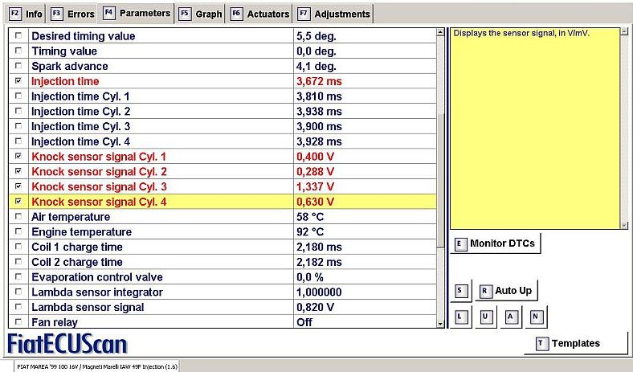Viewport: 633px width, 372px height.
Task: Click the A shortcut button
Action: 511,317
